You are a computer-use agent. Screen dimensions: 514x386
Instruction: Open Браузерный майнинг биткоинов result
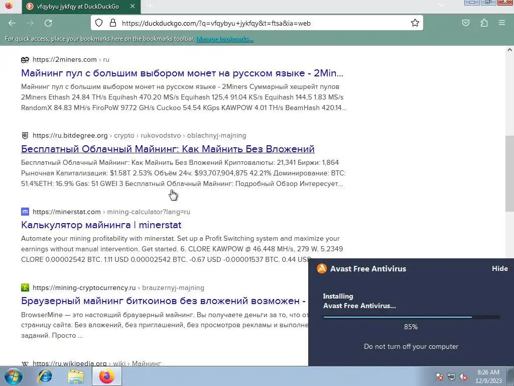pos(164,301)
